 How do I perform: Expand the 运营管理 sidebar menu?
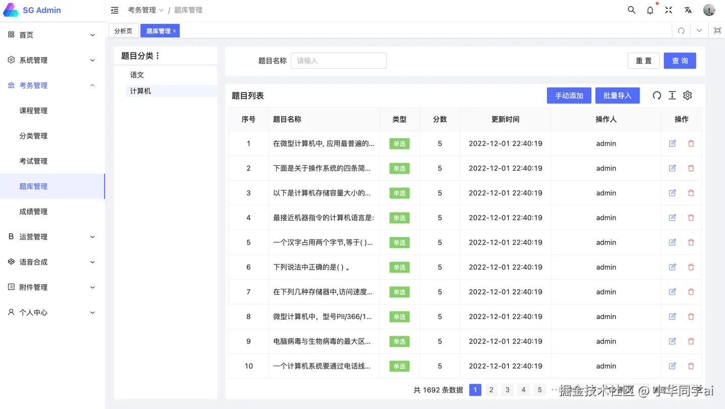pyautogui.click(x=53, y=237)
